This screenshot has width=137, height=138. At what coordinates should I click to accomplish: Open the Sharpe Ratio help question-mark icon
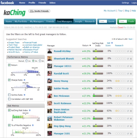pos(24,80)
